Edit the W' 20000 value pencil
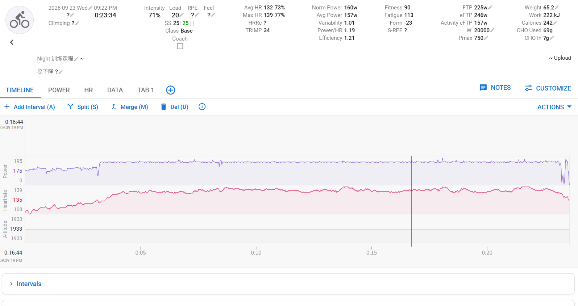The image size is (578, 306). [492, 30]
